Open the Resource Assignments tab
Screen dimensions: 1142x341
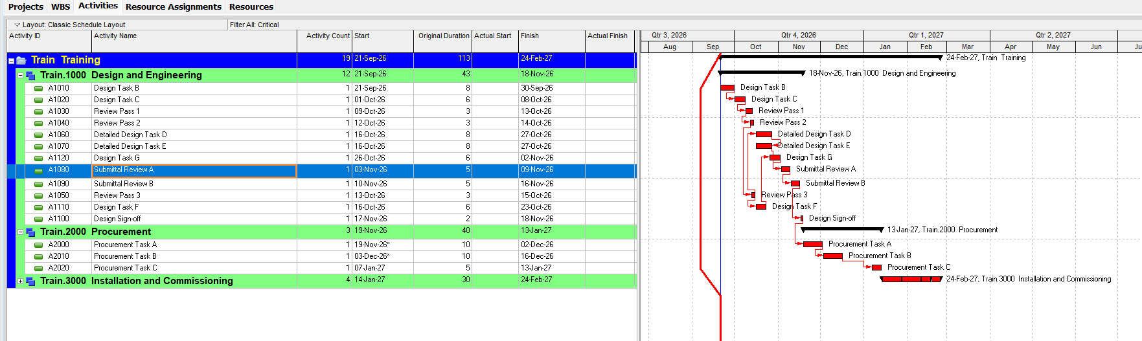point(174,6)
